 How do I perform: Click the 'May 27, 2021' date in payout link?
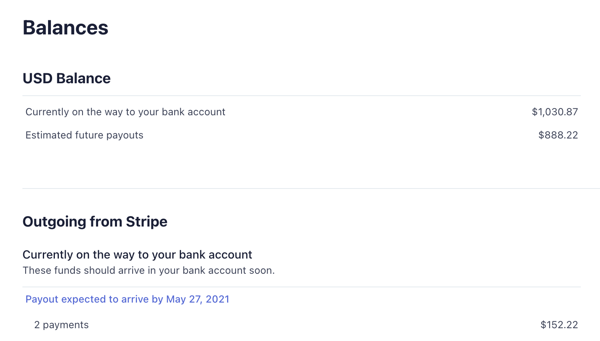click(x=197, y=299)
